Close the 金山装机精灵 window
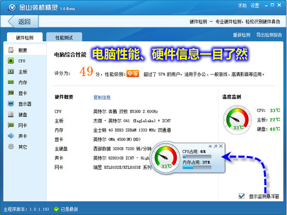The width and height of the screenshot is (287, 215). [279, 5]
